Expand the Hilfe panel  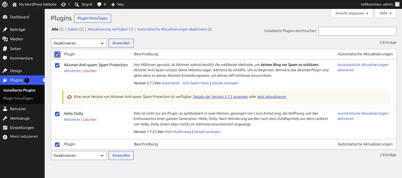tap(386, 13)
